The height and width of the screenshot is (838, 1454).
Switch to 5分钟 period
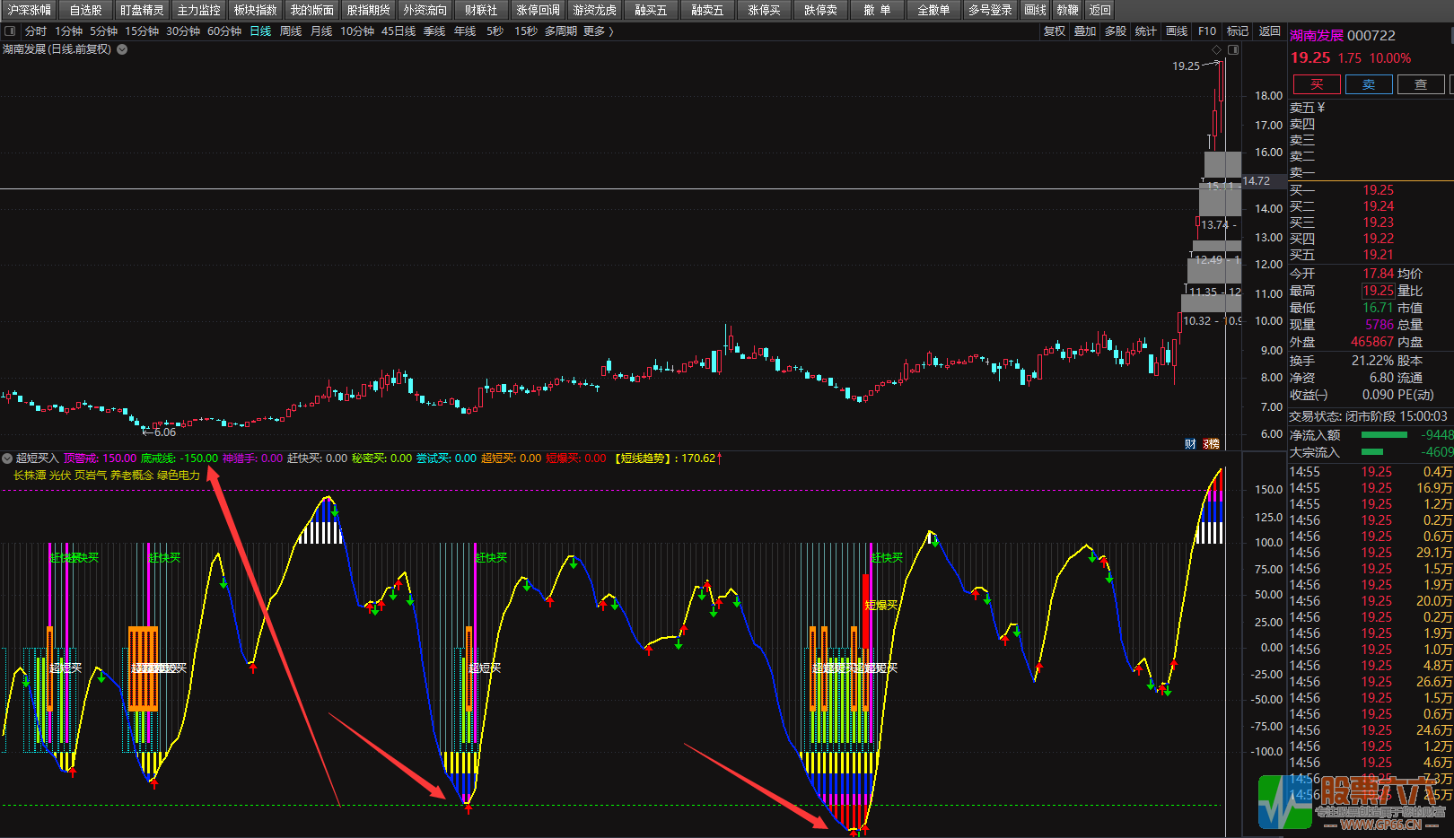coord(104,31)
